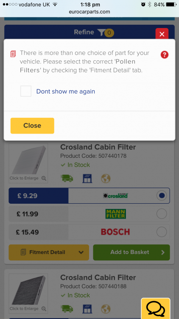
Task: Click the 'Dont show me again' link text
Action: [x=66, y=91]
